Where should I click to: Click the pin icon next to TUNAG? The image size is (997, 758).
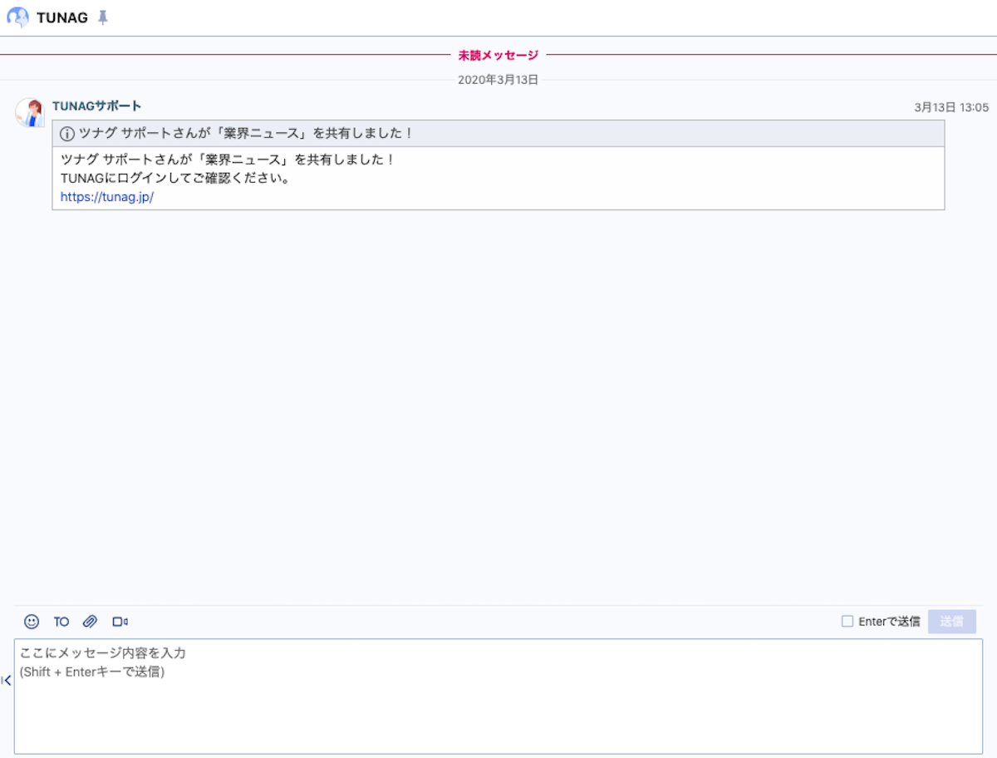pos(103,17)
